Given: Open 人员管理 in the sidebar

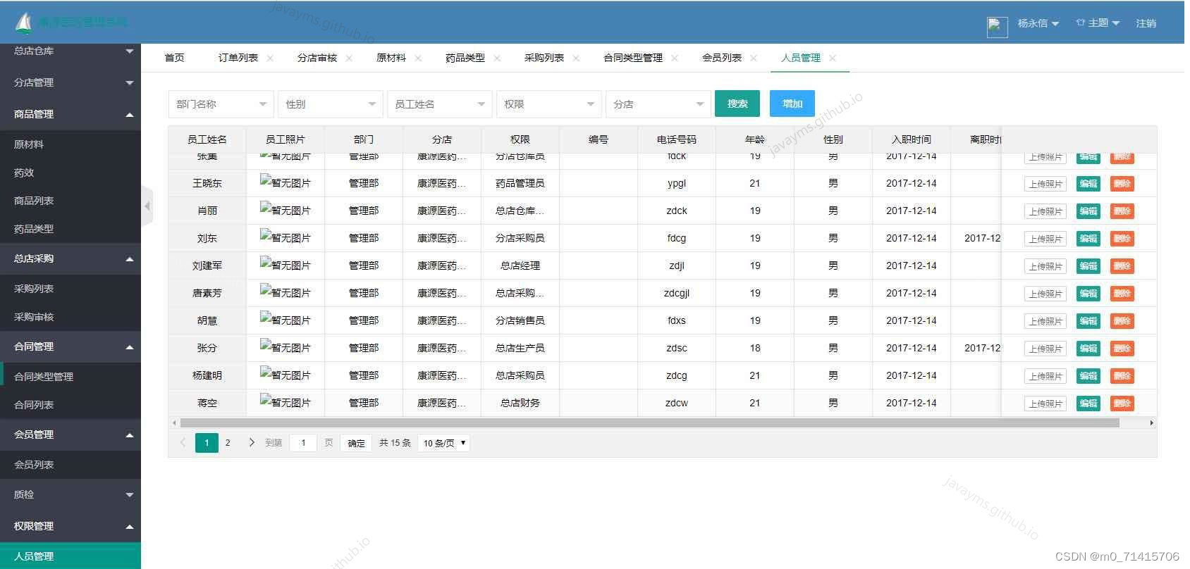Looking at the screenshot, I should (70, 556).
